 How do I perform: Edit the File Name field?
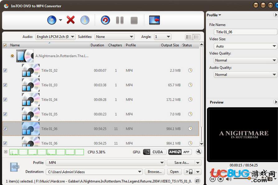[245, 32]
